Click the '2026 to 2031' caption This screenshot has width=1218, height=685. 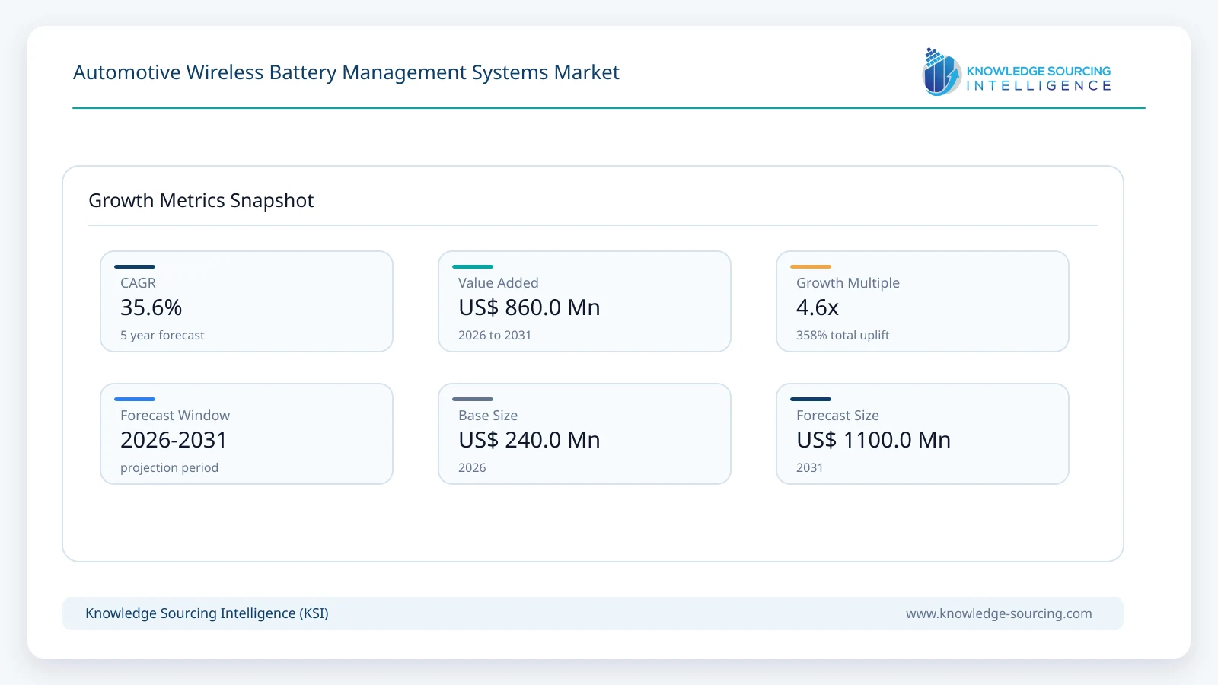(495, 335)
